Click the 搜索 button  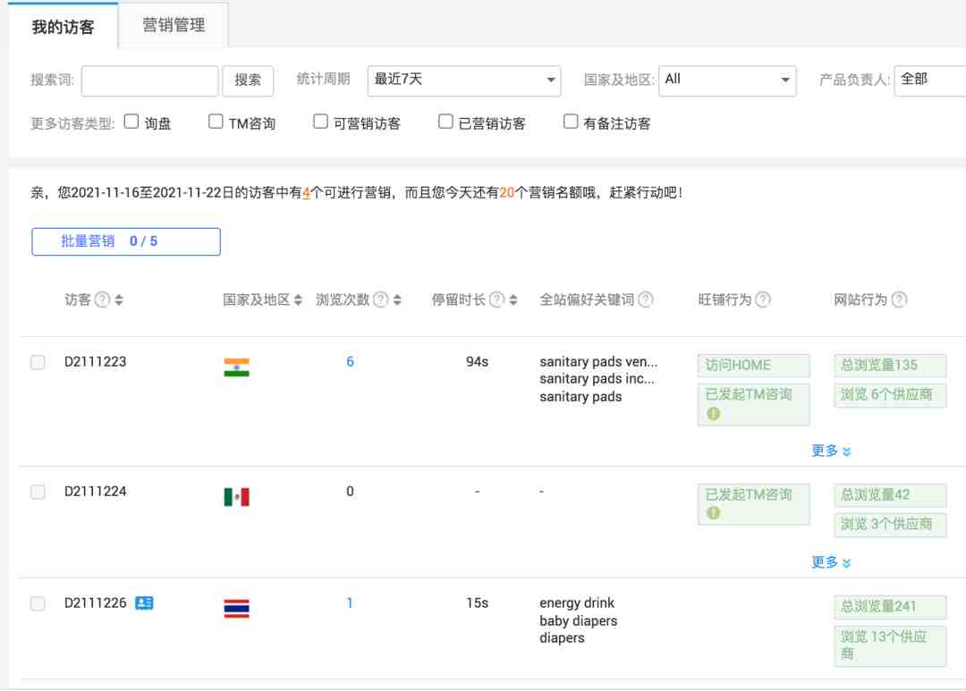tap(248, 80)
